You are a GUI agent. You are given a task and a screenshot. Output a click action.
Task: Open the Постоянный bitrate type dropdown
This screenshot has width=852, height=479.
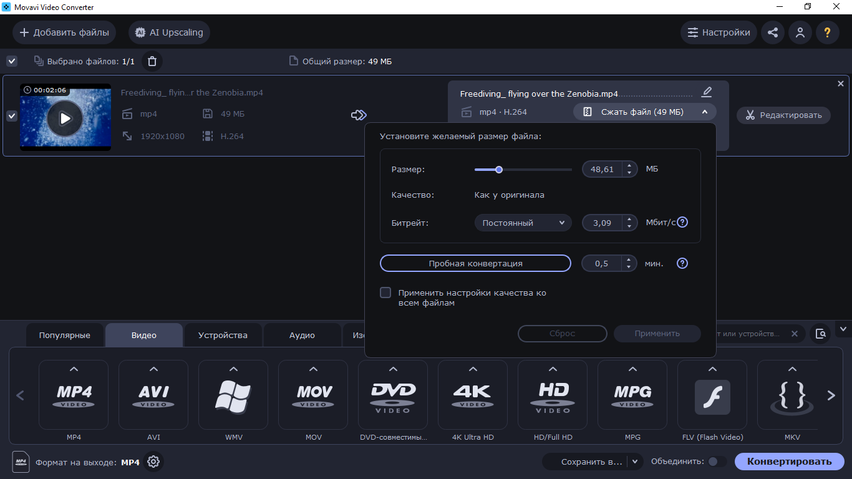(523, 223)
